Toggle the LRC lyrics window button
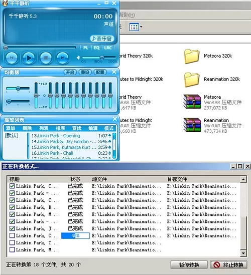The height and width of the screenshot is (275, 251). [x=108, y=48]
